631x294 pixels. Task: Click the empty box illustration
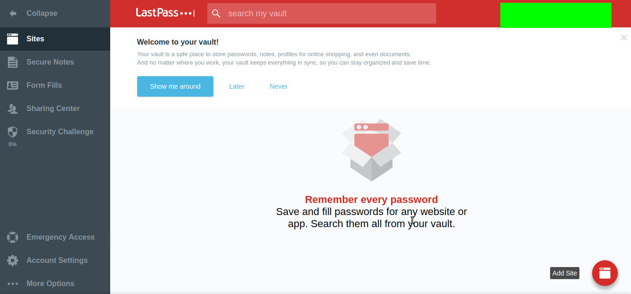coord(372,150)
